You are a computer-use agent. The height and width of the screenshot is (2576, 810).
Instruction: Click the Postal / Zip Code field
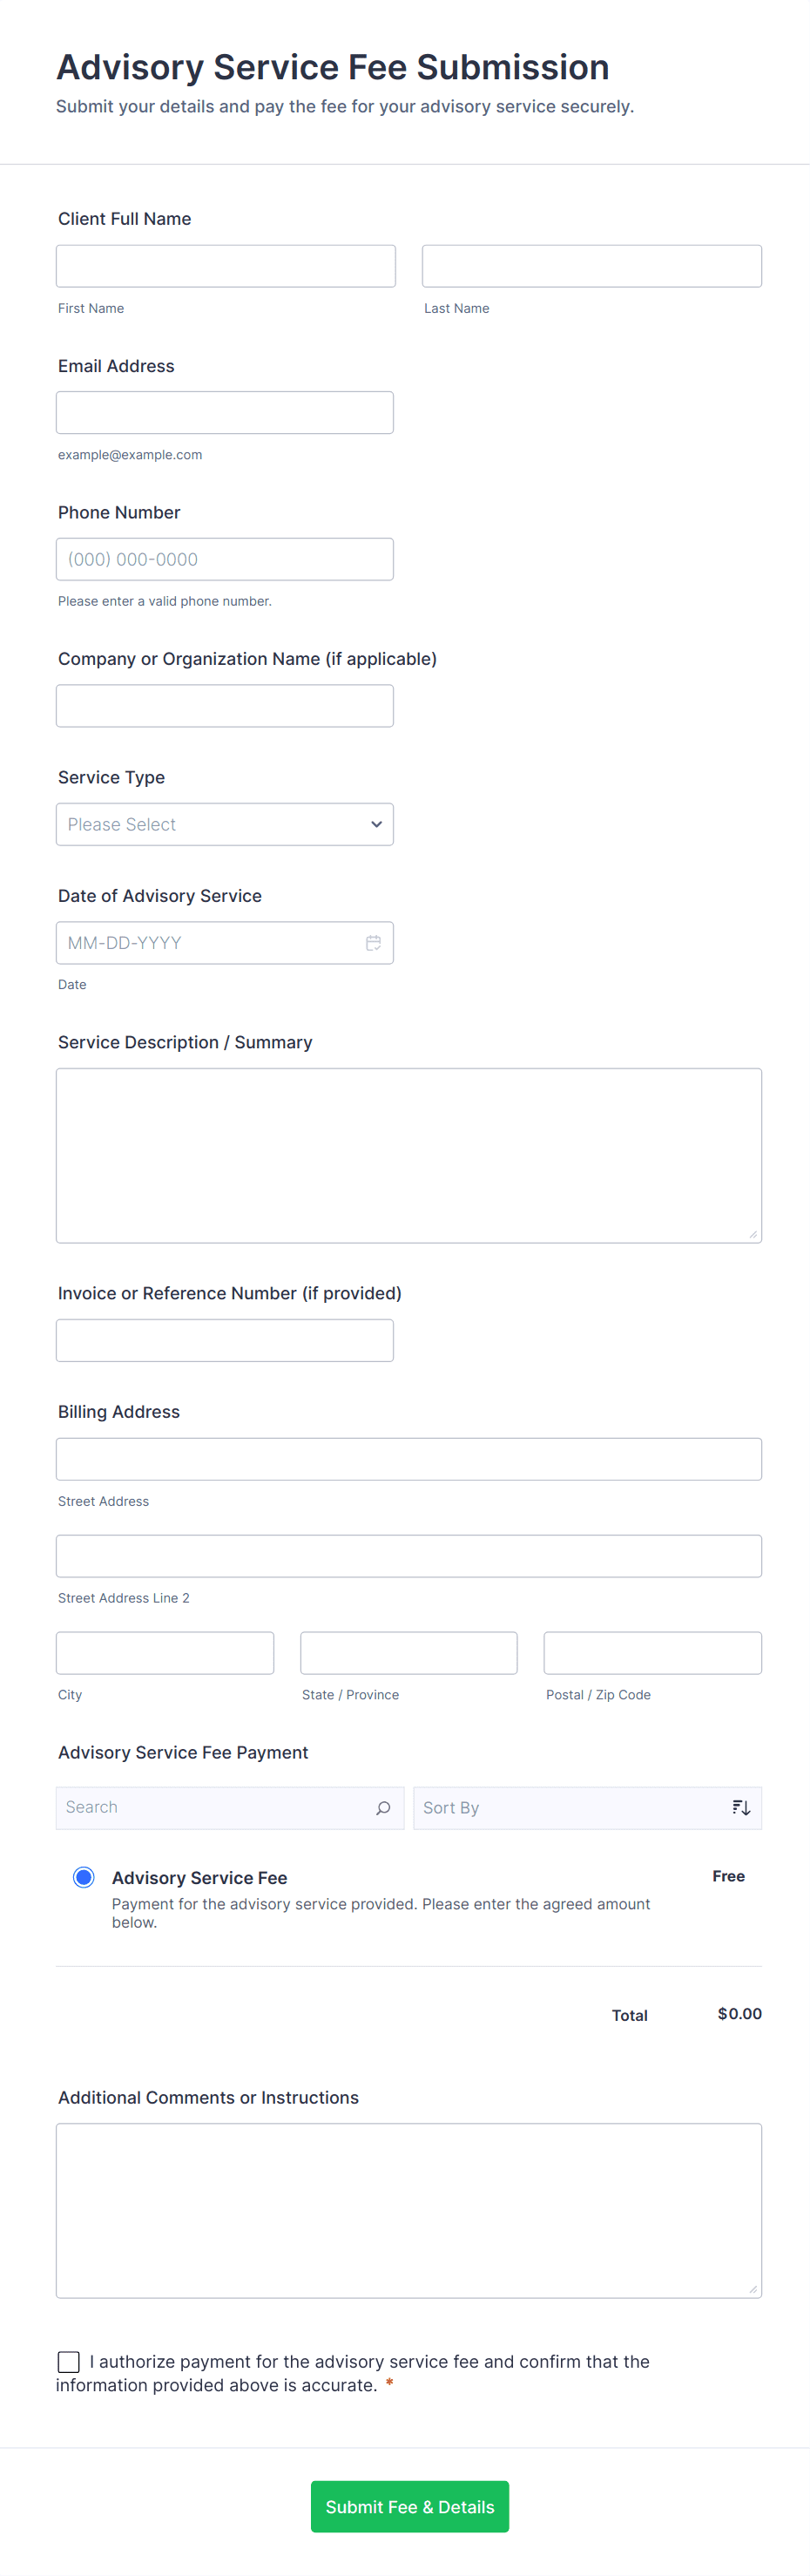(652, 1654)
